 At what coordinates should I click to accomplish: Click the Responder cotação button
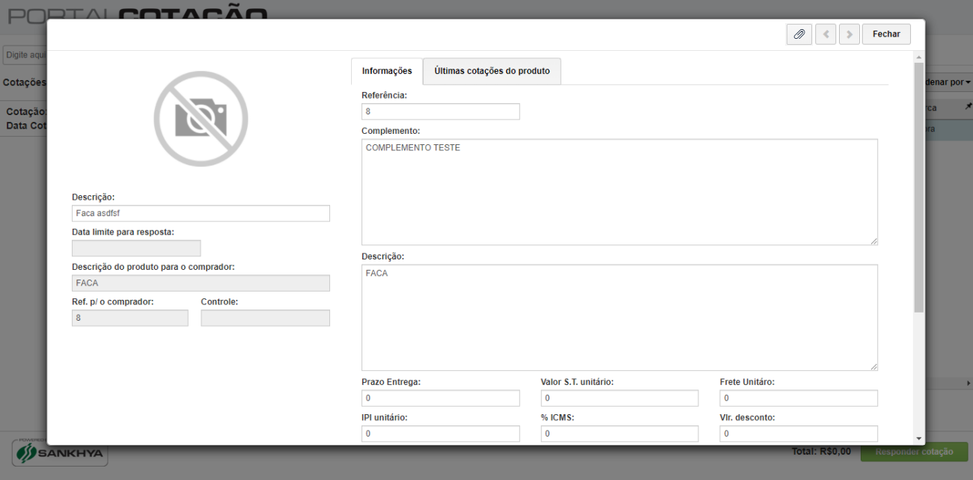[x=914, y=452]
